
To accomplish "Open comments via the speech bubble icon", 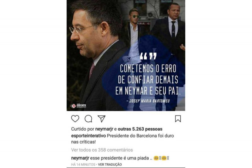I will point(89,119).
